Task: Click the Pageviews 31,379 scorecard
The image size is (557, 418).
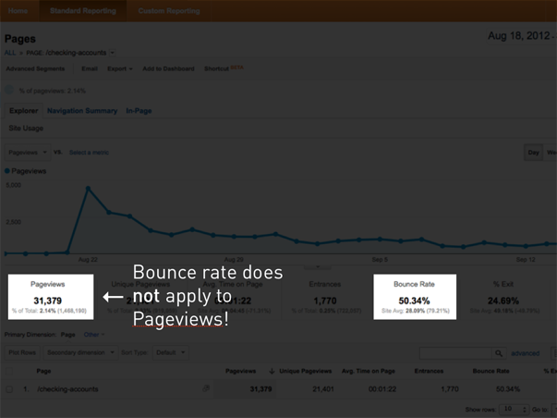Action: (51, 297)
